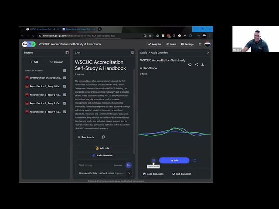This screenshot has height=209, width=279.
Task: Open chat configuration icon in Chat panel
Action: 132,53
